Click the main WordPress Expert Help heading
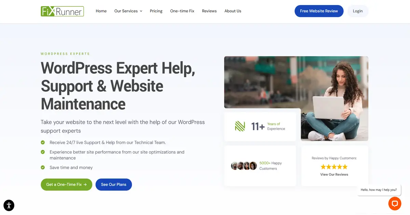The image size is (410, 215). coord(118,86)
